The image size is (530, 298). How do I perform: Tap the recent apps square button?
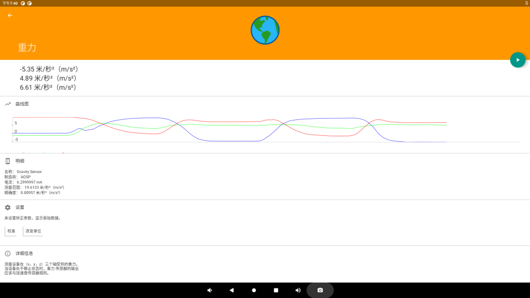pos(276,290)
